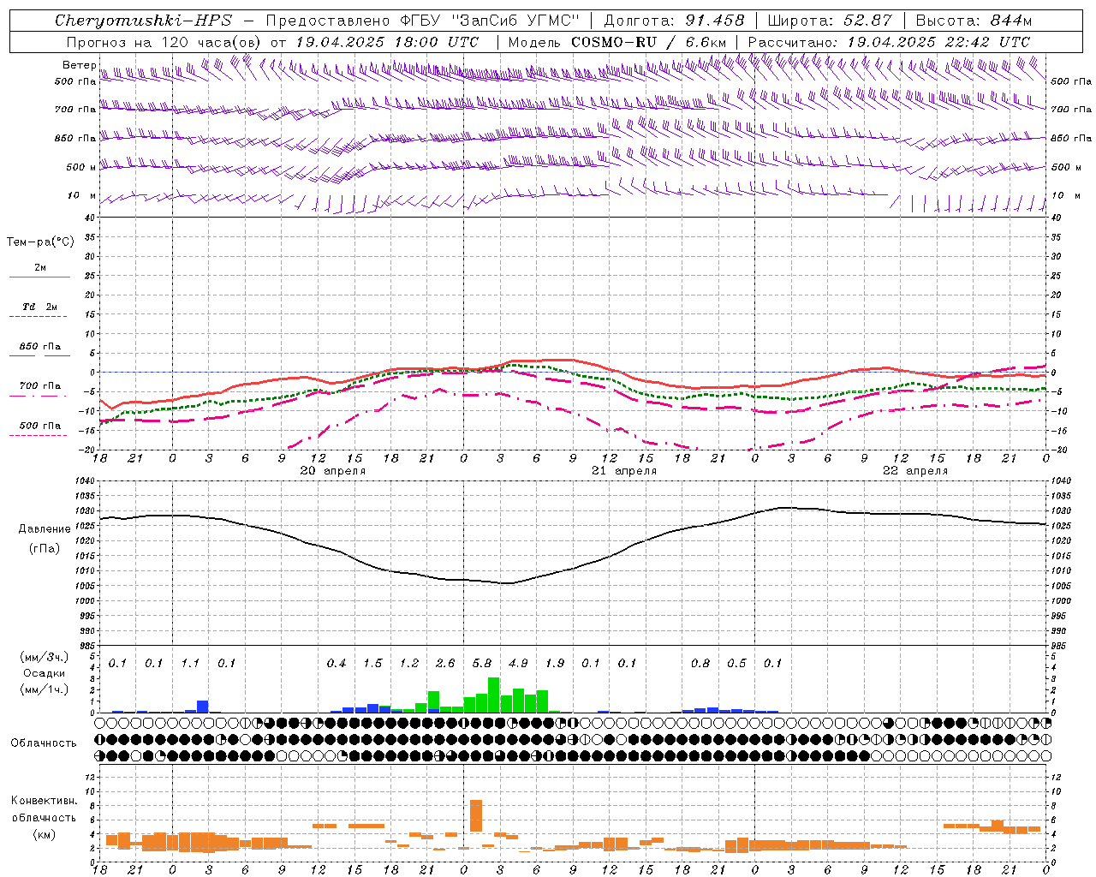Click the forecast start time 19.04.2025 18:00 UTC
Viewport: 1096px width, 877px height.
387,42
